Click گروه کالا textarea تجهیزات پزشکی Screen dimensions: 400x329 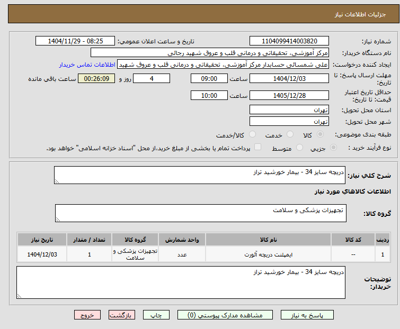(x=201, y=213)
